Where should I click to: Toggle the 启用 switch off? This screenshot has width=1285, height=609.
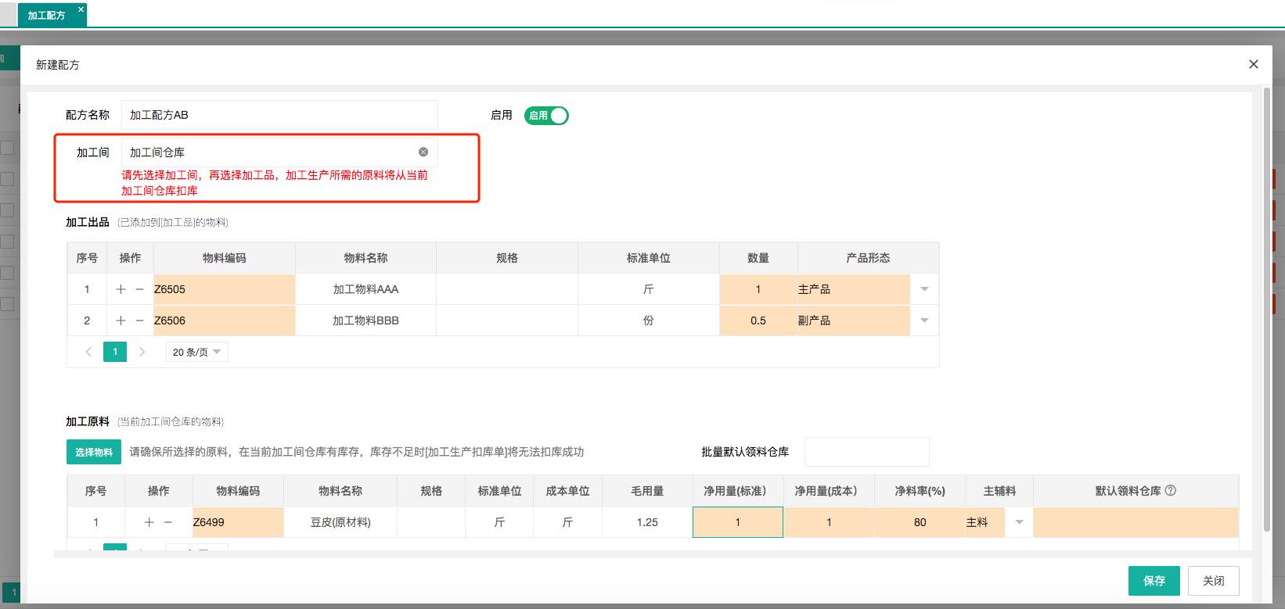coord(546,116)
